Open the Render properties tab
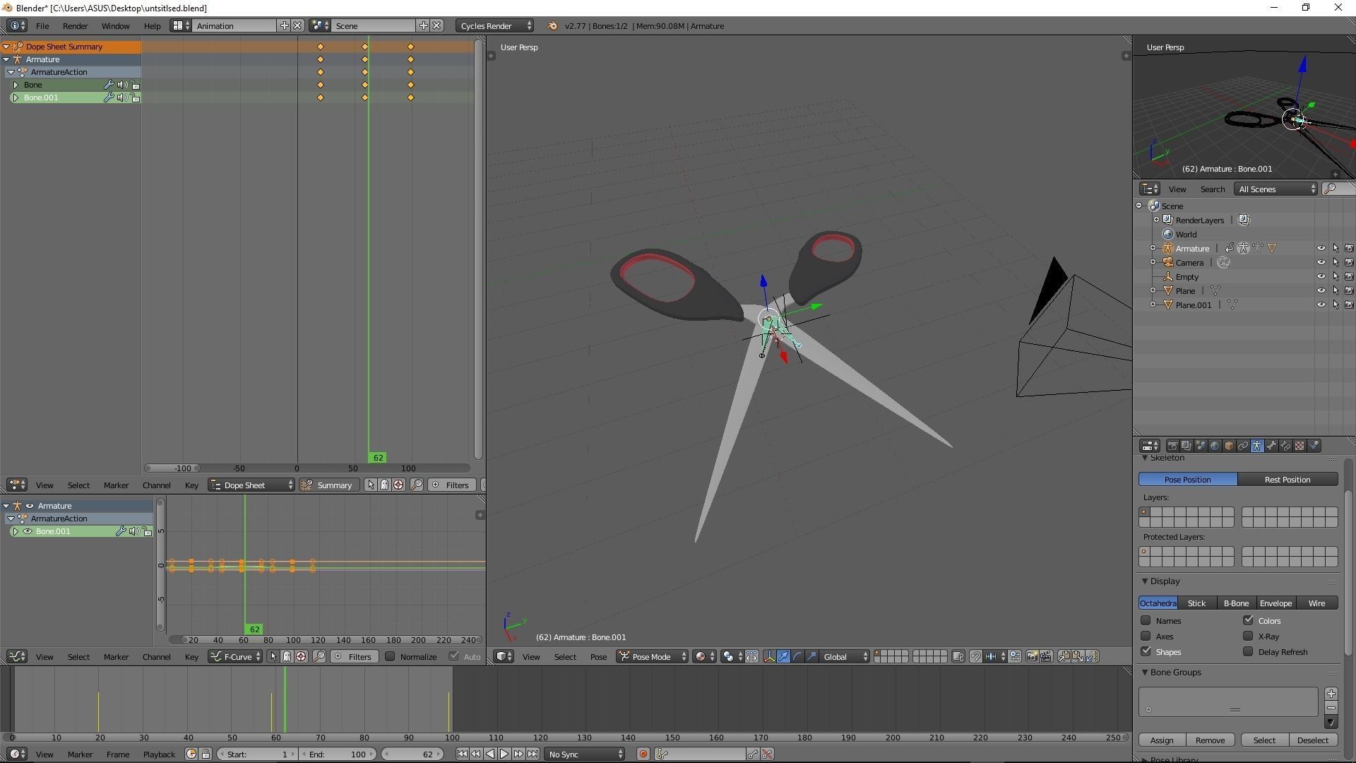 tap(1173, 446)
